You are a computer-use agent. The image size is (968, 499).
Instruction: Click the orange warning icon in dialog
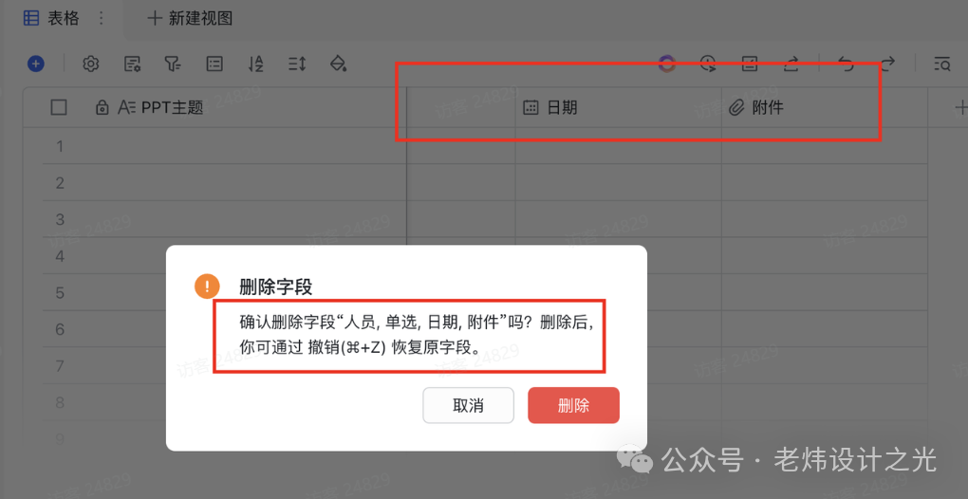[208, 286]
